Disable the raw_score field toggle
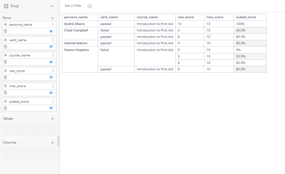Screen dimensions: 285x174 point(52,77)
